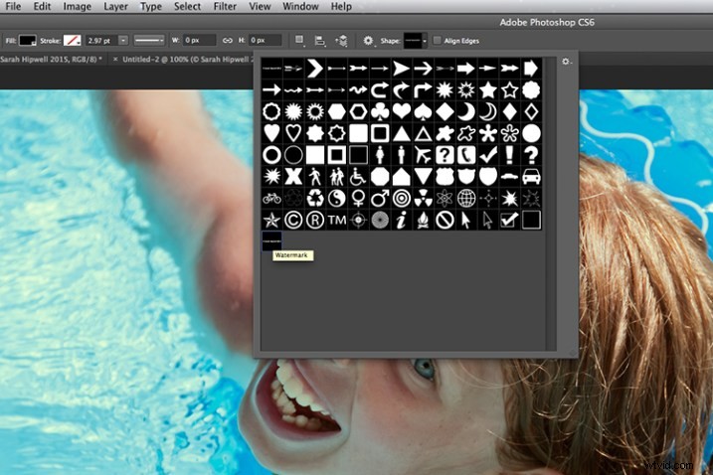Toggle the Align Edges checkbox
713x475 pixels.
click(437, 41)
